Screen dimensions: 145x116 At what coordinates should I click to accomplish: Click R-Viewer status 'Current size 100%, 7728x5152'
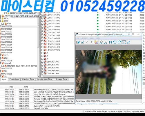point(94,101)
